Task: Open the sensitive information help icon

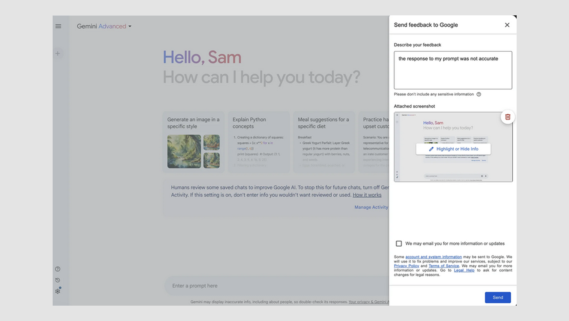Action: [479, 94]
